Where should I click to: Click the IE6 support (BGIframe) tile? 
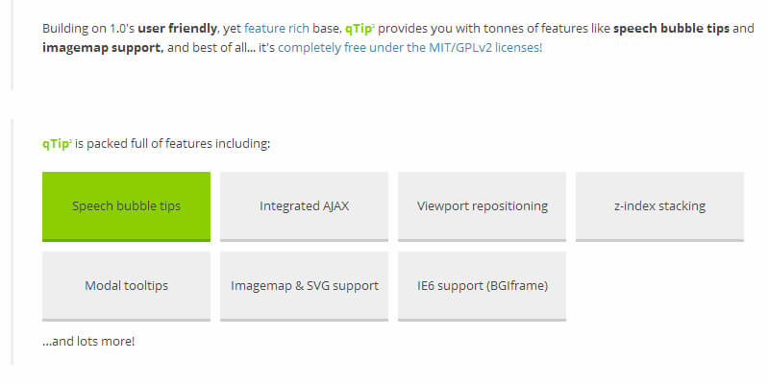tap(482, 285)
